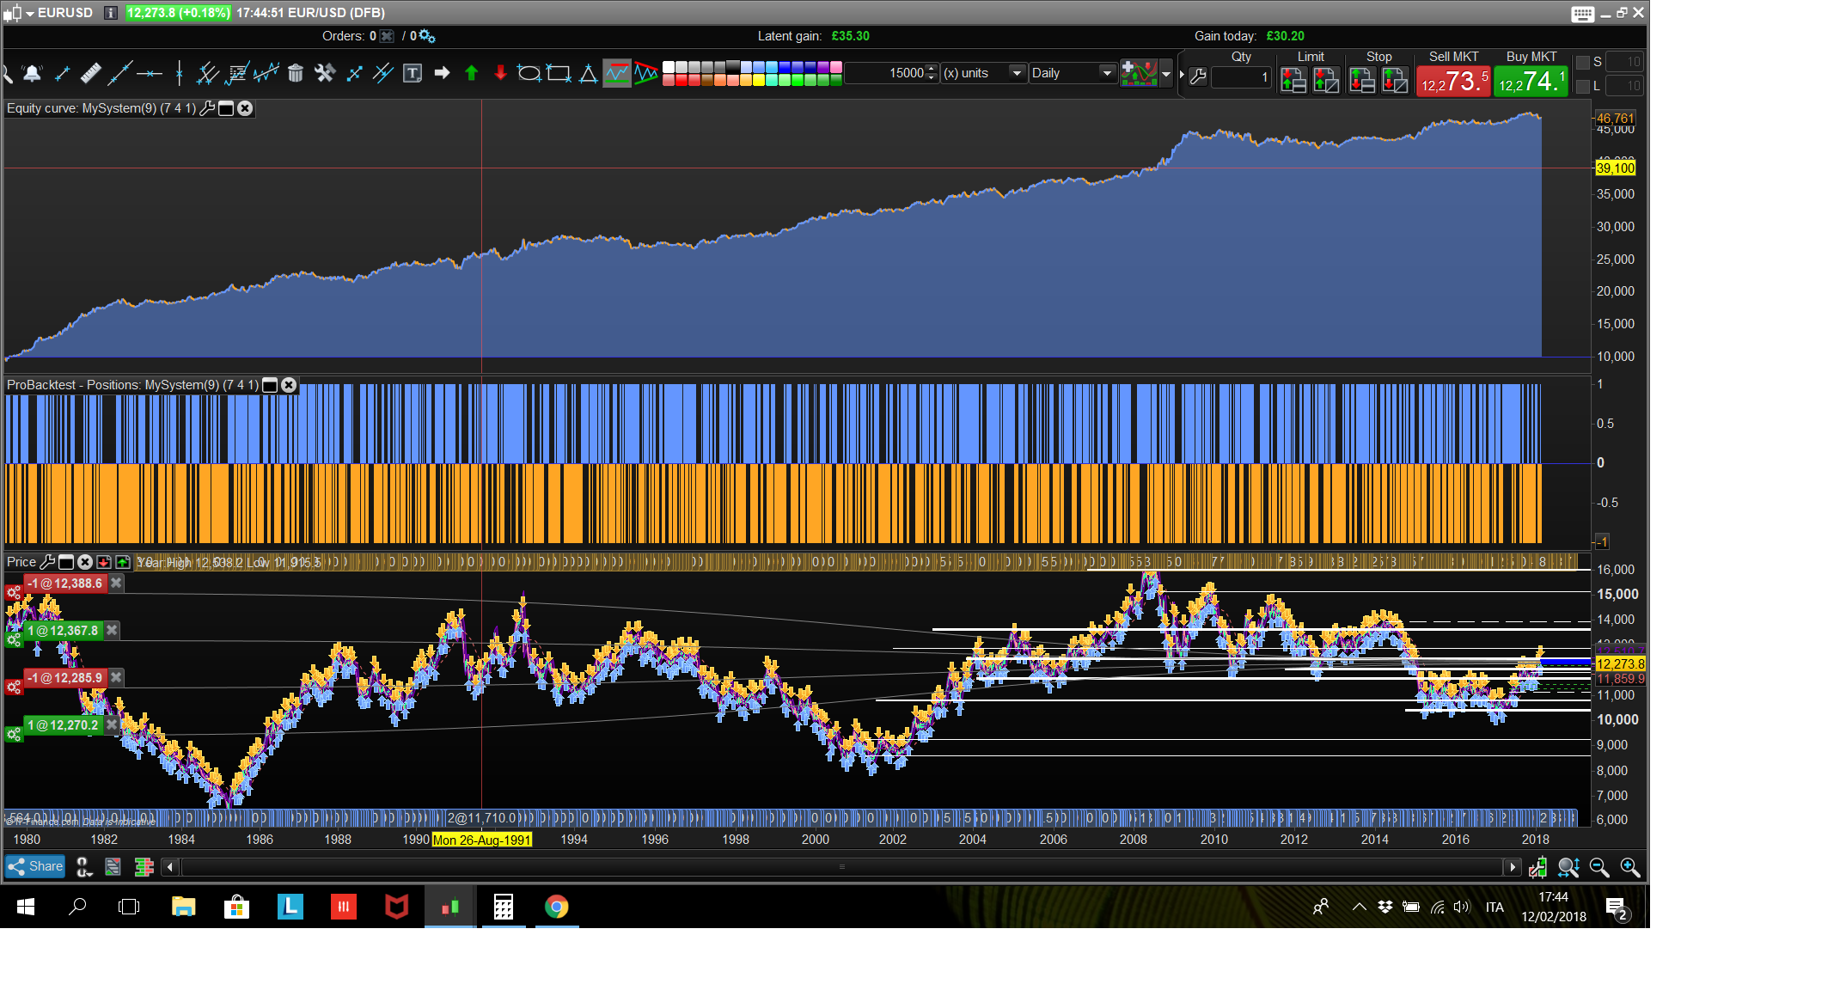Open the wrench settings of Equity curve panel

pos(207,108)
